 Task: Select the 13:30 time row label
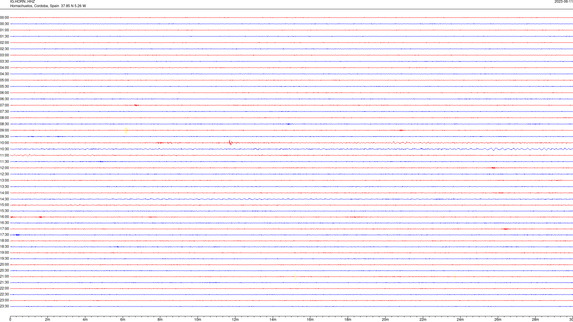point(4,187)
